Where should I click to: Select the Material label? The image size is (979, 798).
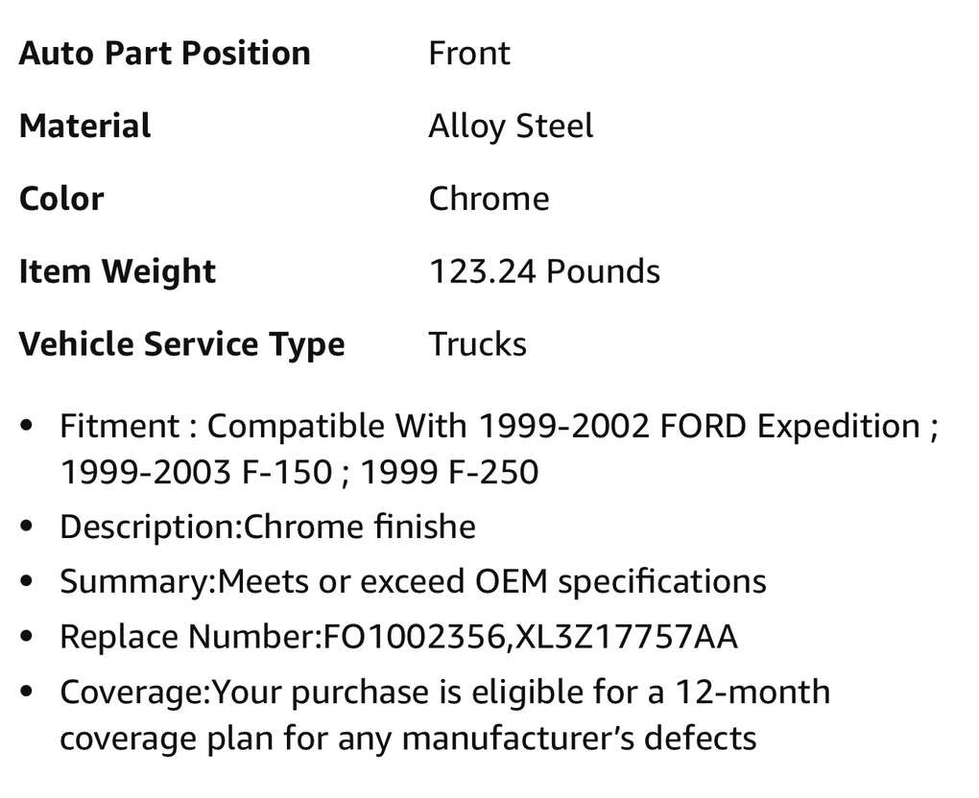click(x=84, y=126)
